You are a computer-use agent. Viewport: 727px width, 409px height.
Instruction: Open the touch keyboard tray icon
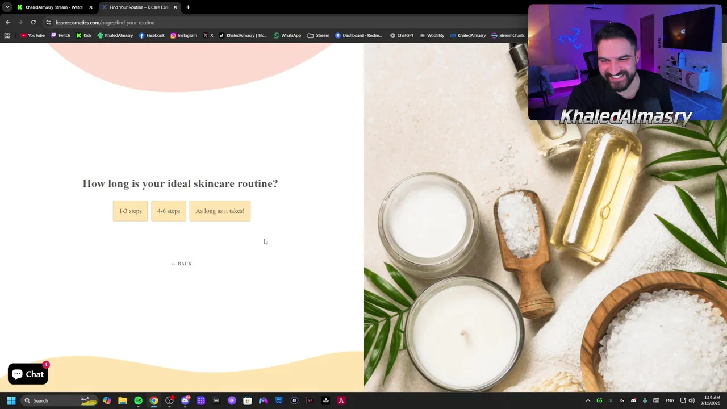pyautogui.click(x=656, y=400)
